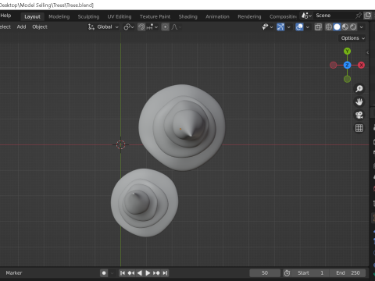Screen dimensions: 375x281
Task: Open the Add menu
Action: tap(21, 27)
